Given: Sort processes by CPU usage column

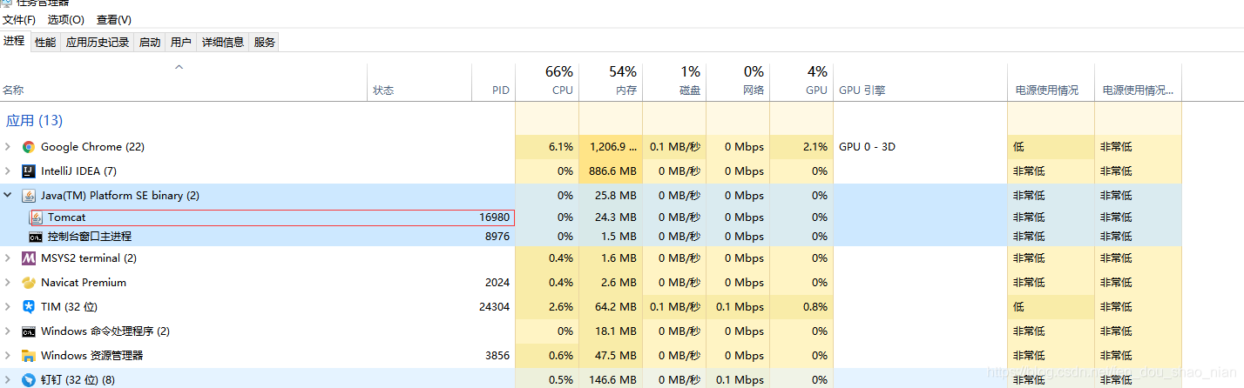Looking at the screenshot, I should pyautogui.click(x=547, y=81).
